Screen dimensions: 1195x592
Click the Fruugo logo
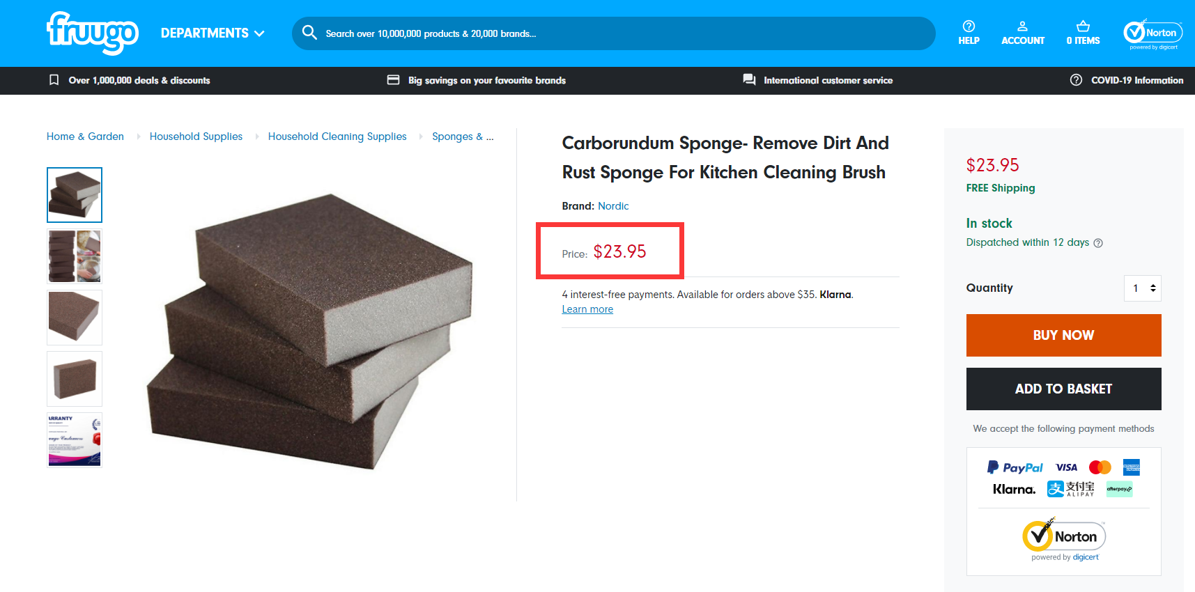tap(92, 33)
